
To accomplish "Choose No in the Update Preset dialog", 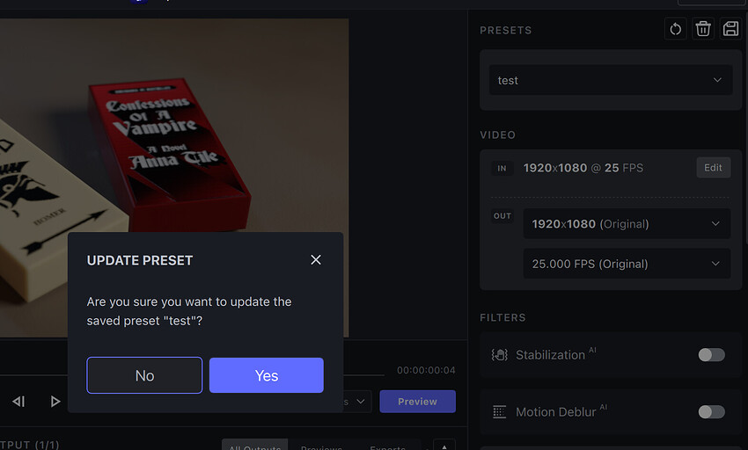I will [144, 375].
